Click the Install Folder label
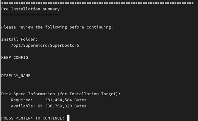 (19, 39)
